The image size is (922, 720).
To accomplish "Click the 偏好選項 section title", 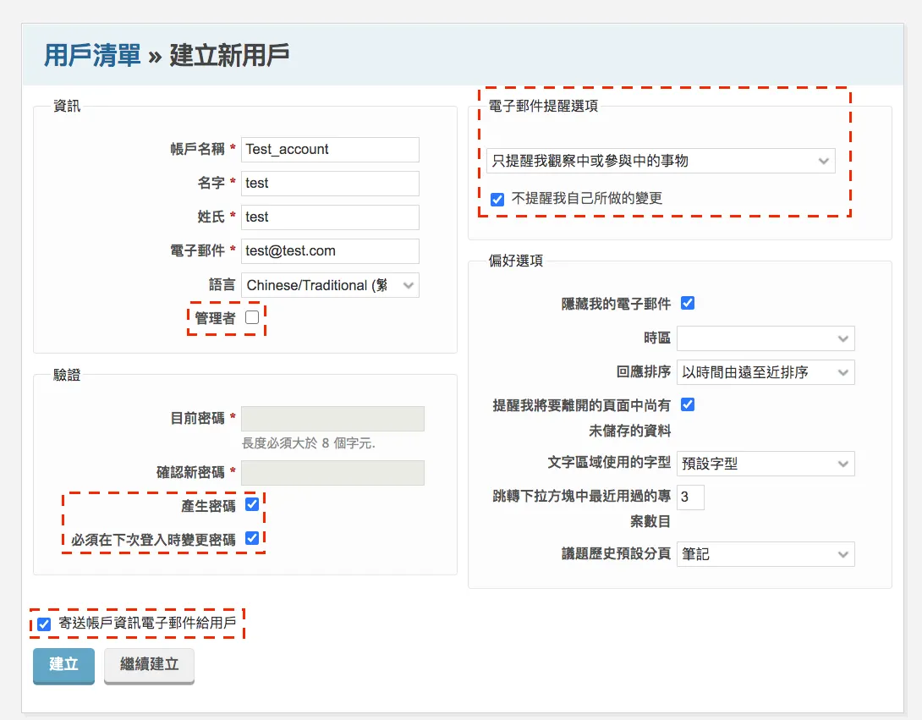I will point(516,261).
